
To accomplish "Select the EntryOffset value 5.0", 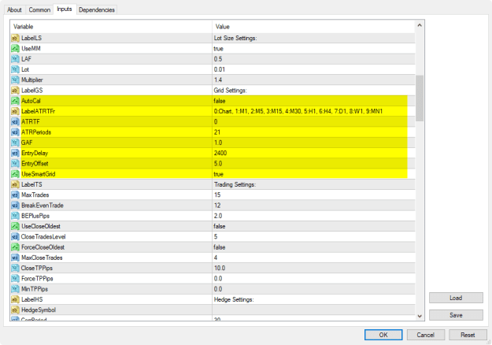I will pyautogui.click(x=218, y=164).
